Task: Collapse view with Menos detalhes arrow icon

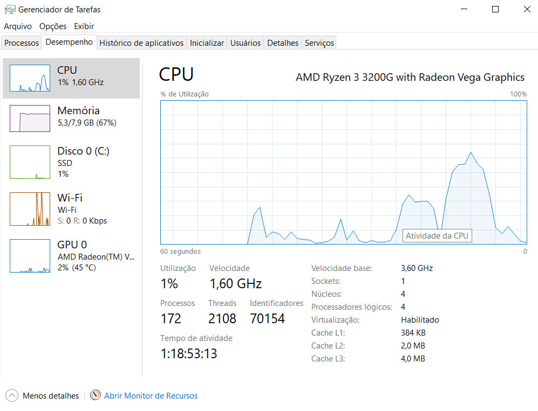Action: click(12, 395)
